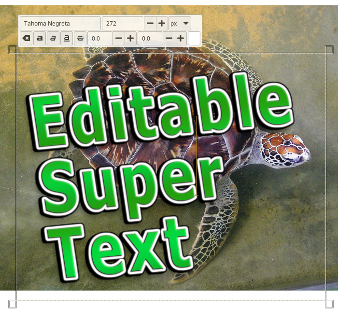Toggle italic text style

pos(53,38)
